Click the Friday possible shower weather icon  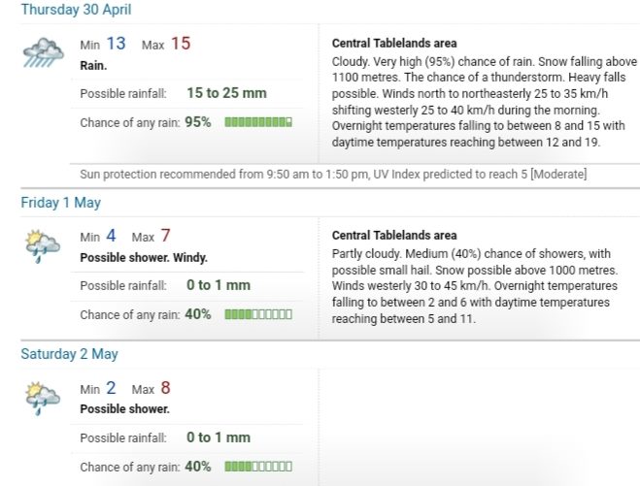click(x=43, y=247)
